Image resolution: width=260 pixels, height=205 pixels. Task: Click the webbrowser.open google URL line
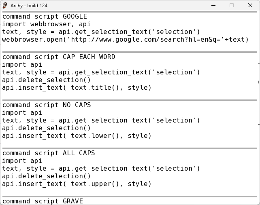125,40
